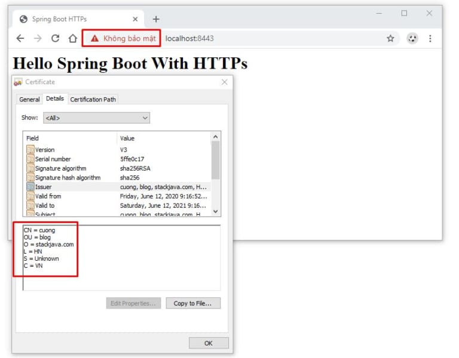The height and width of the screenshot is (358, 459).
Task: Click Copy to File button
Action: pyautogui.click(x=192, y=303)
